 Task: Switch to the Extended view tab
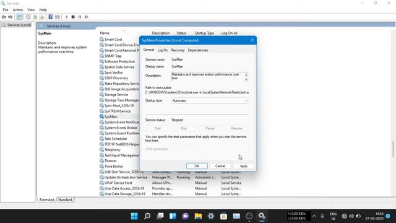pos(46,199)
